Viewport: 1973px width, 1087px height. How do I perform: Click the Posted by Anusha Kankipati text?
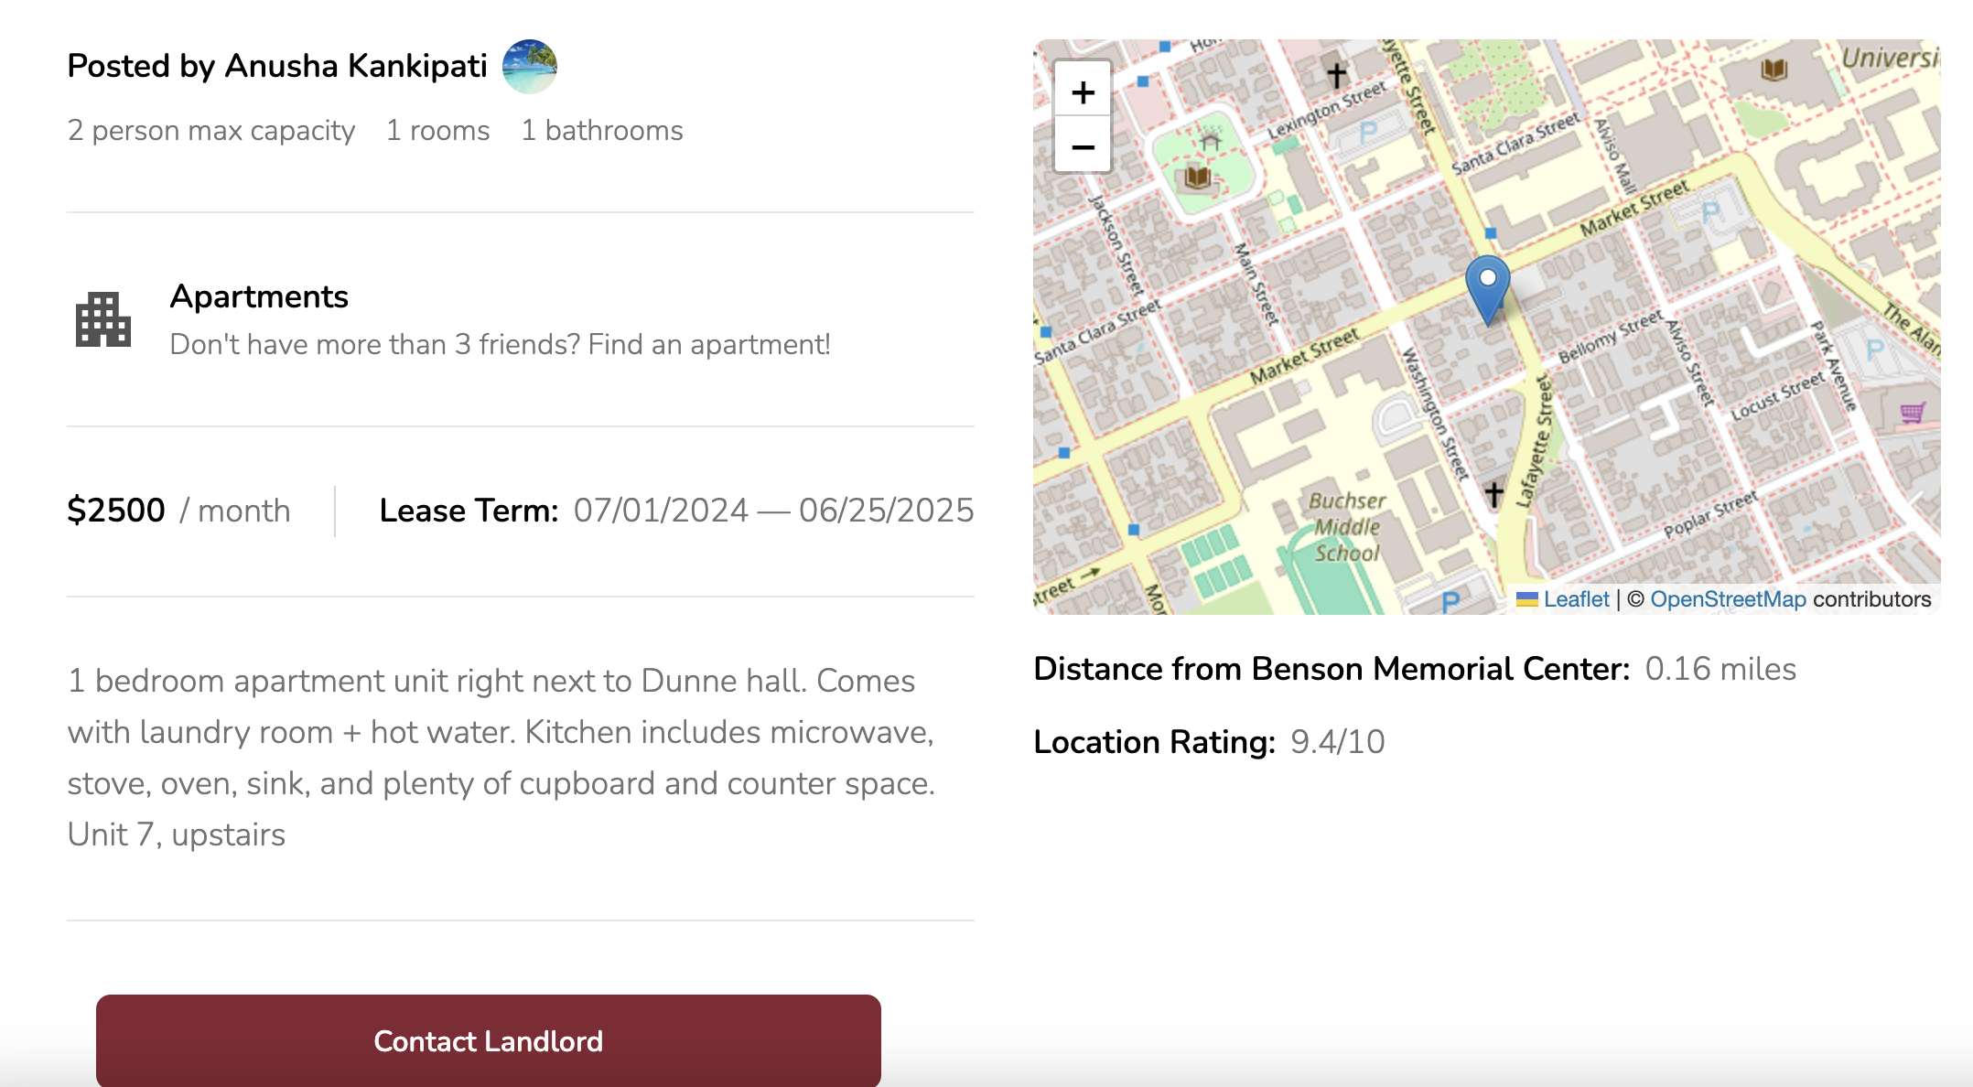coord(277,66)
